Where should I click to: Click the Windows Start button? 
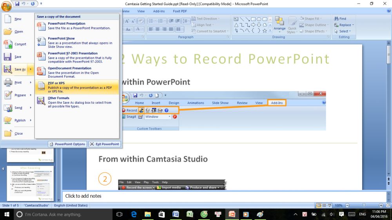[7, 215]
